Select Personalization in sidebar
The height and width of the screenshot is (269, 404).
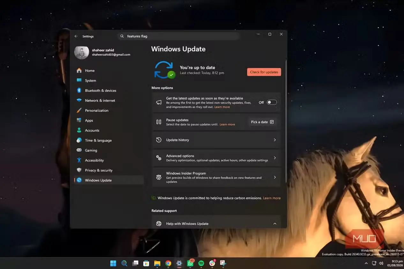pos(108,110)
